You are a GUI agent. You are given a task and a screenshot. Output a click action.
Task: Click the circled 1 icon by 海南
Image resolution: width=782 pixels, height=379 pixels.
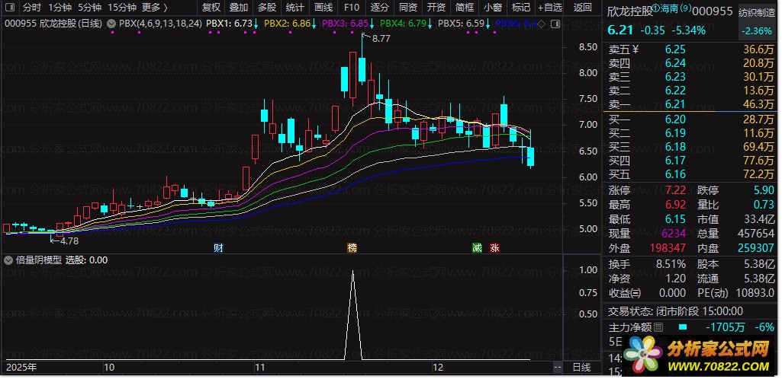point(656,8)
